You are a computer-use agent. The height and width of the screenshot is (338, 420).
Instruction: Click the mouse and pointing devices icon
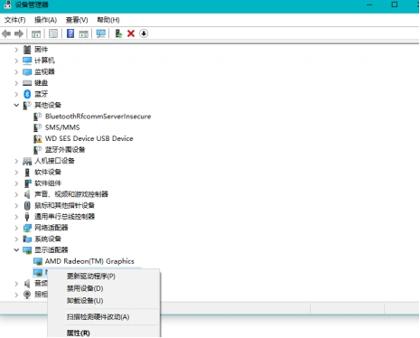coord(27,205)
